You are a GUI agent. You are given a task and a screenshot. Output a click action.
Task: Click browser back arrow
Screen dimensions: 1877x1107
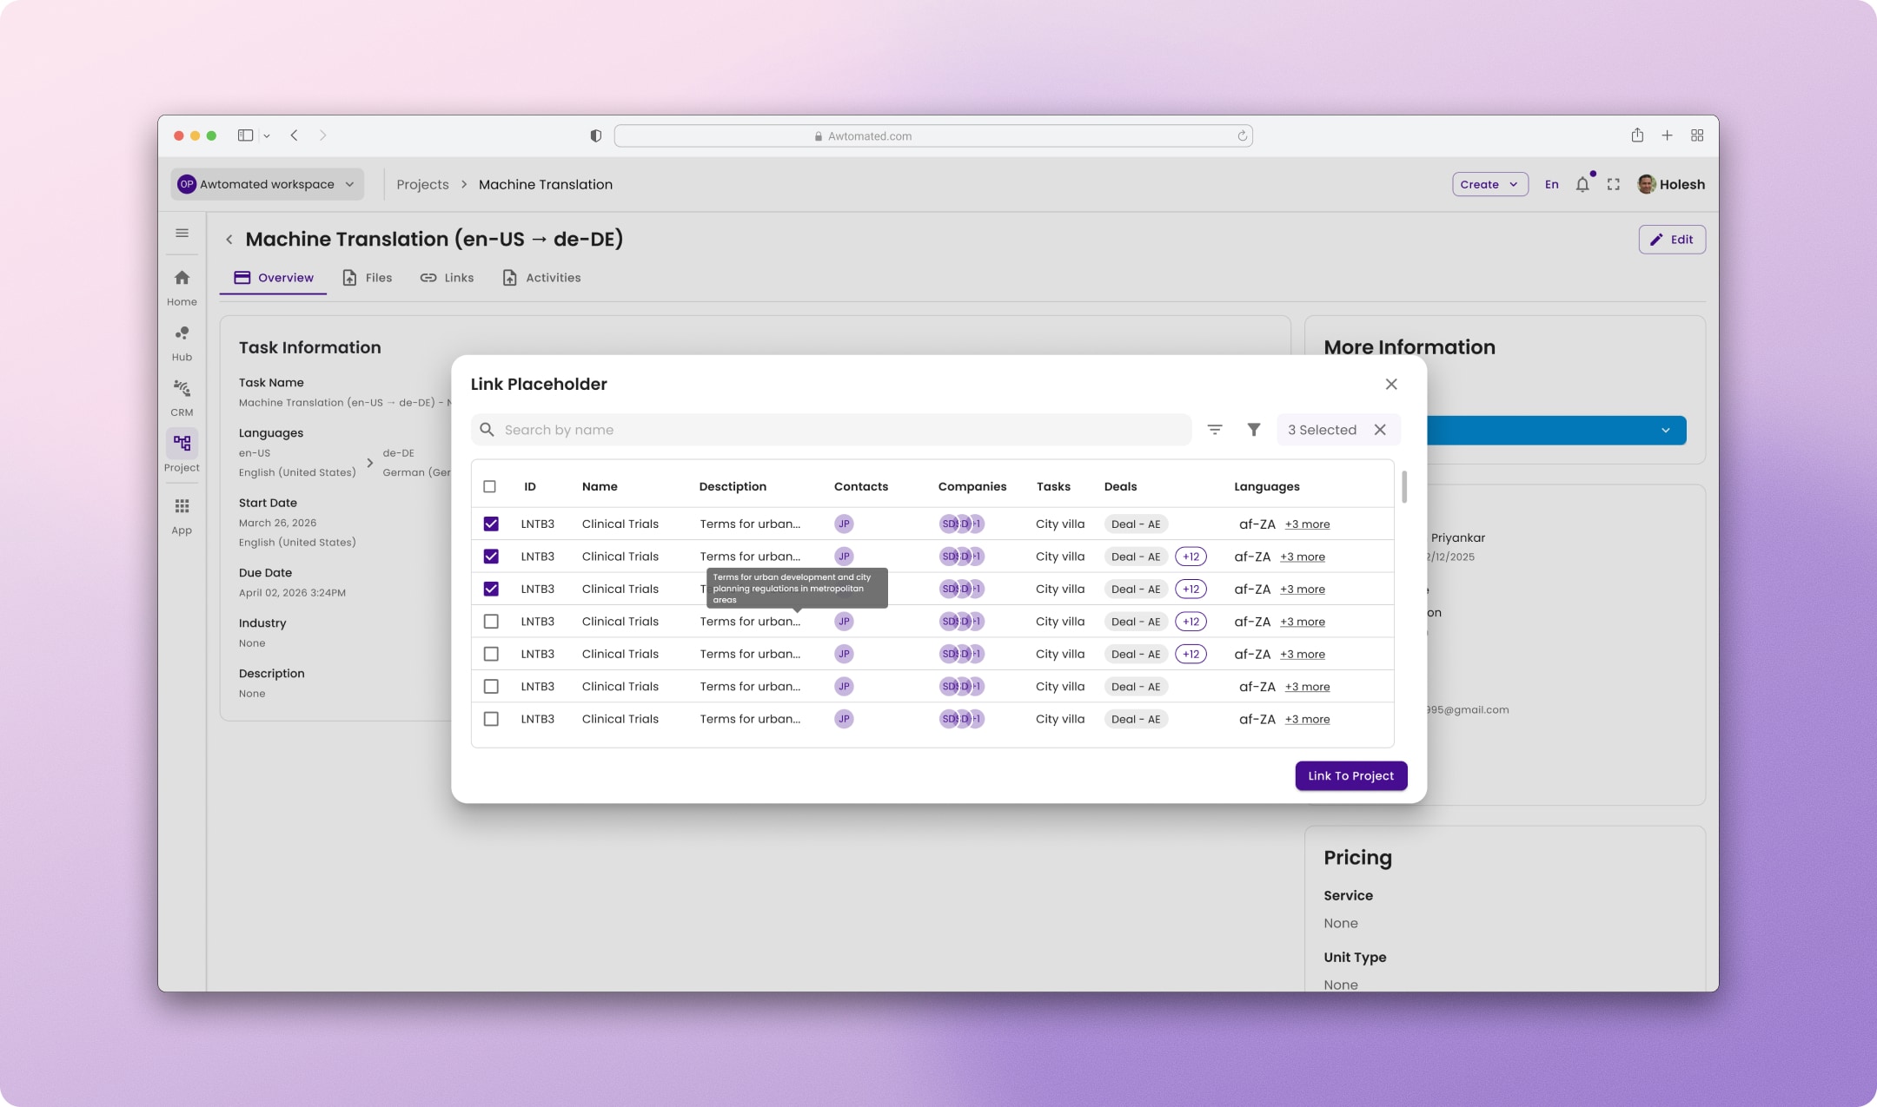295,135
